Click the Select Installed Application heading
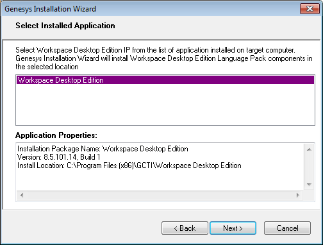The height and width of the screenshot is (245, 323). [x=65, y=26]
